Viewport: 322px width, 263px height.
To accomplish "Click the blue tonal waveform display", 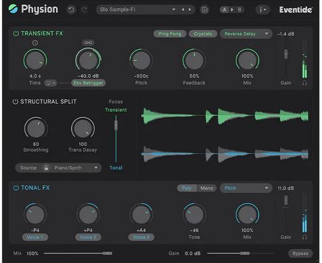I will pos(225,154).
